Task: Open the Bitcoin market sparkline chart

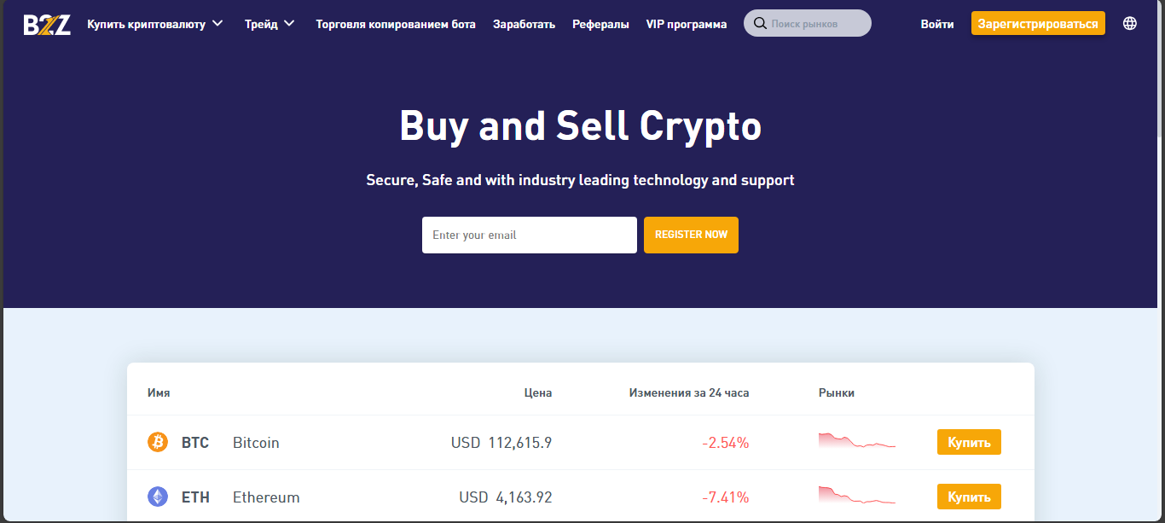Action: (x=856, y=441)
